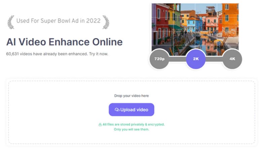The width and height of the screenshot is (269, 152).
Task: Select the 2K resolution option
Action: [x=196, y=59]
